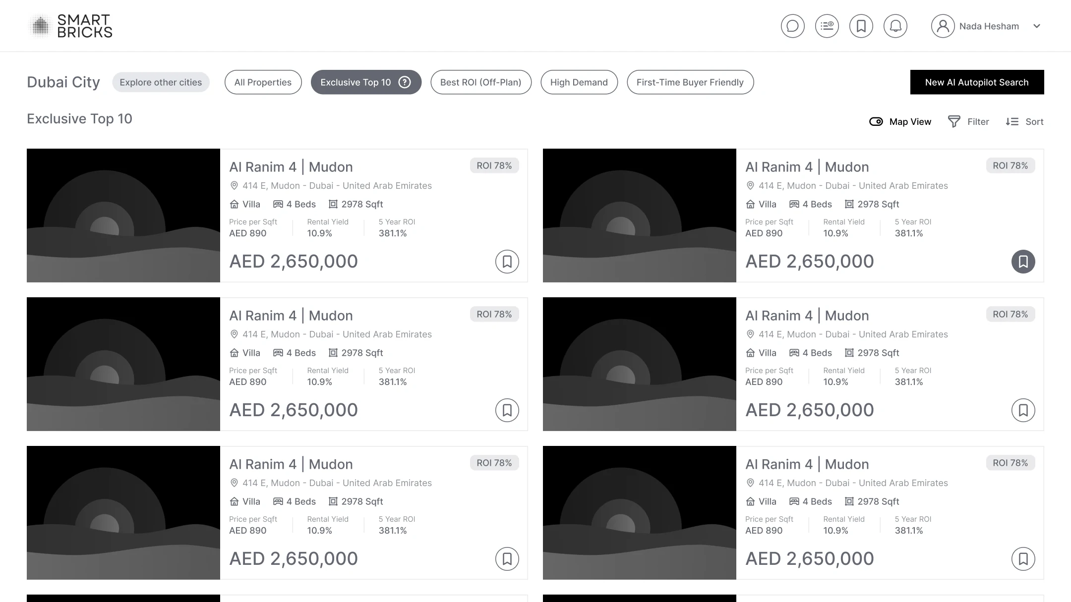Viewport: 1071px width, 602px height.
Task: Open the middle-right property thumbnail image
Action: pos(640,364)
